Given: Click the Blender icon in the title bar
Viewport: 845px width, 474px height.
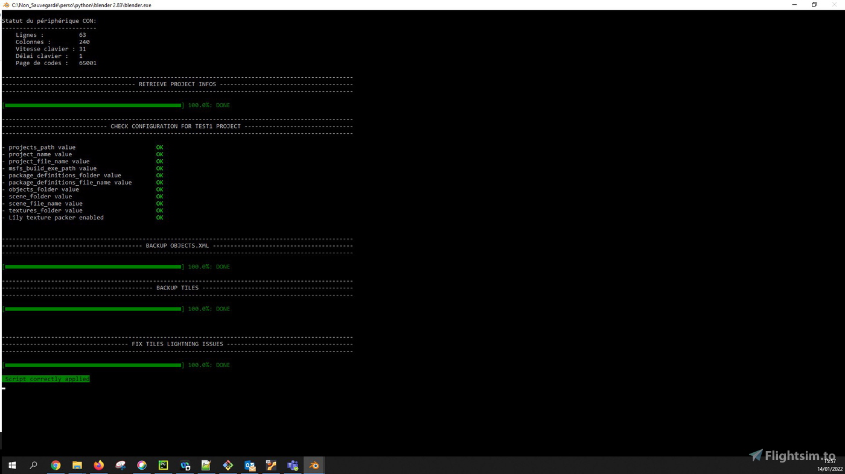Looking at the screenshot, I should pos(5,5).
